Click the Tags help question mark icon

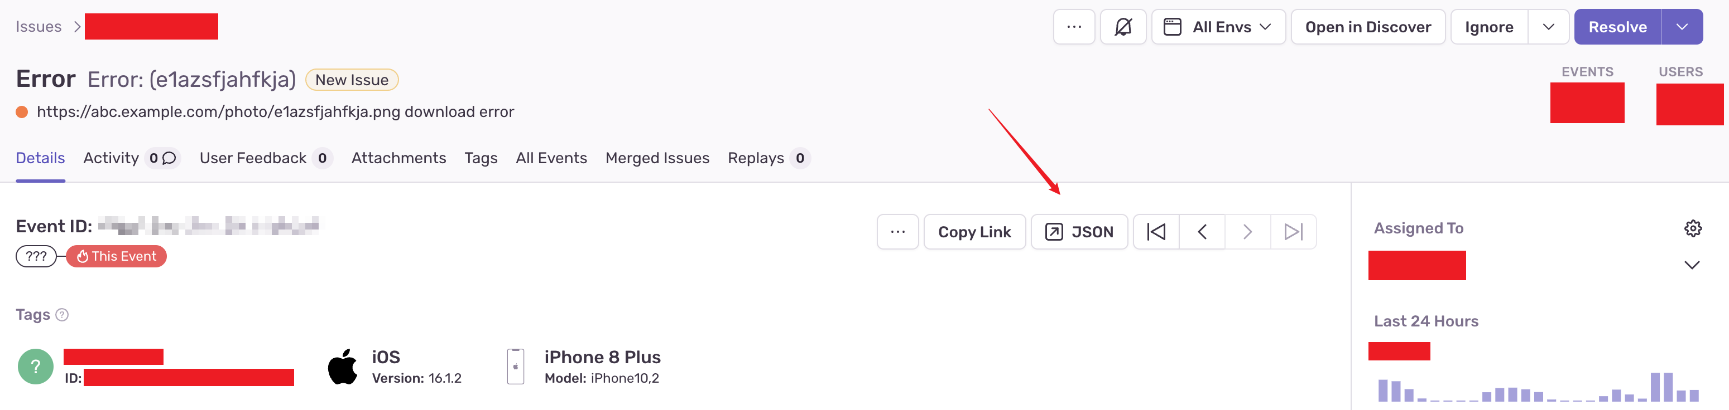pos(62,315)
